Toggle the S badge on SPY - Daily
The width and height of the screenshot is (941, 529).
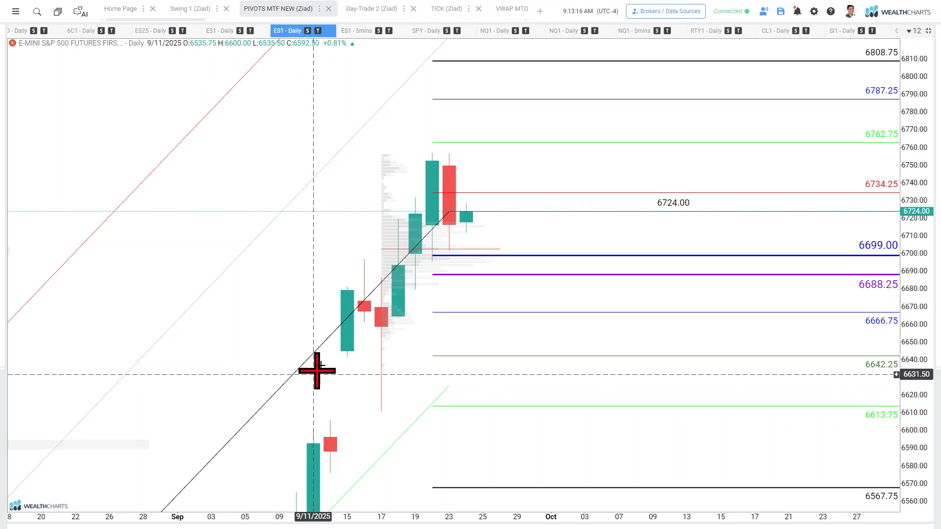click(446, 31)
